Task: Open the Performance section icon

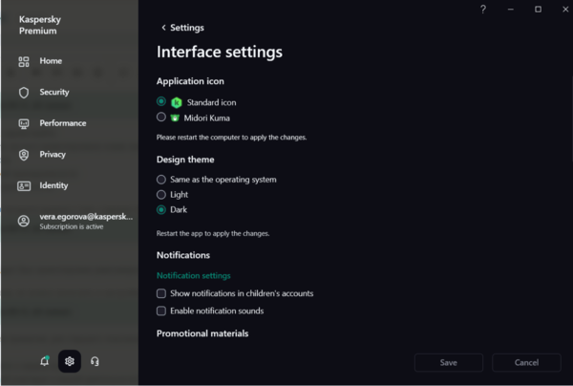Action: [x=24, y=123]
